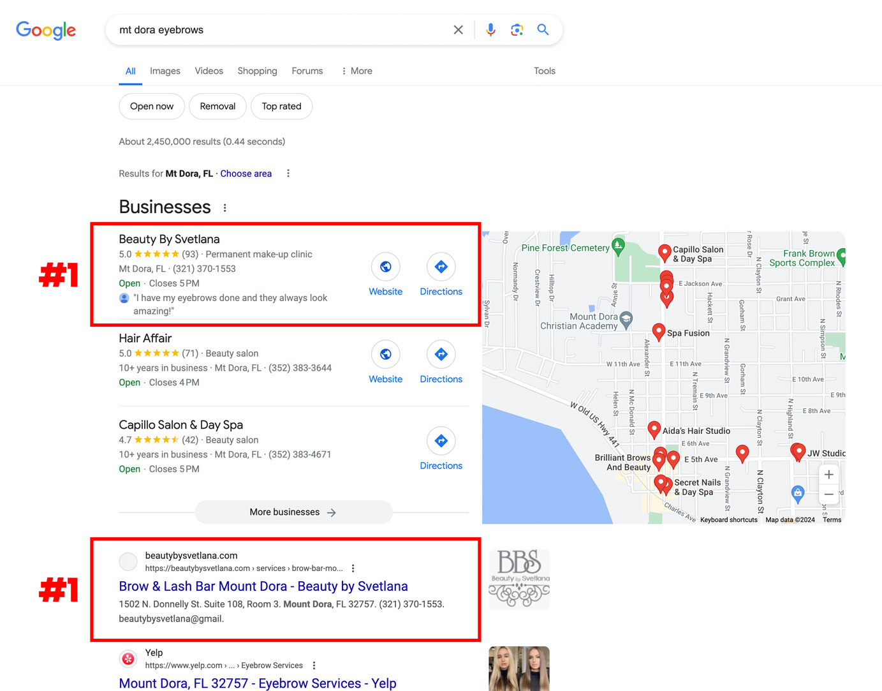Get Directions to Hair Affair

click(441, 354)
